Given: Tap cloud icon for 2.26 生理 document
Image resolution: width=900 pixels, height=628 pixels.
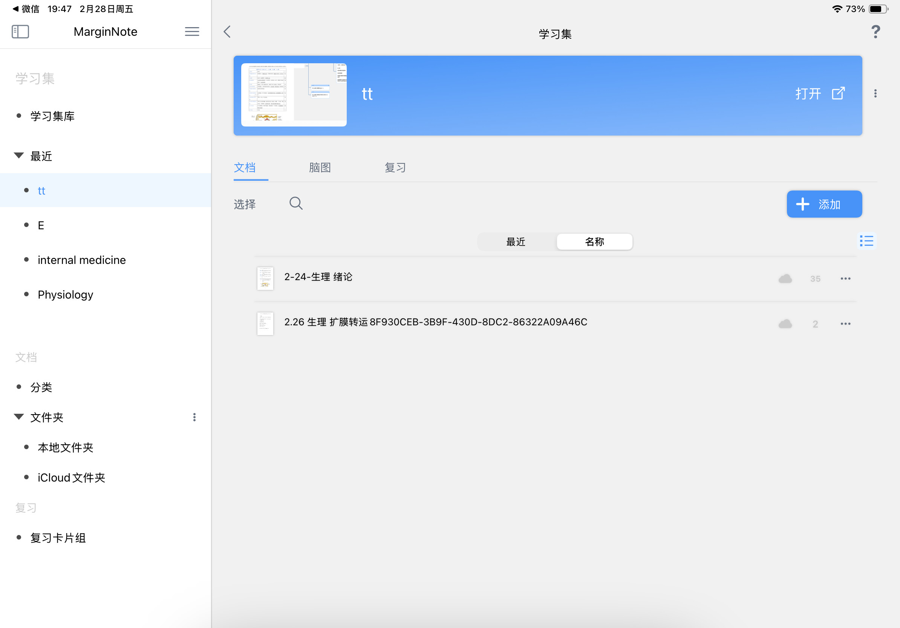Looking at the screenshot, I should [785, 324].
